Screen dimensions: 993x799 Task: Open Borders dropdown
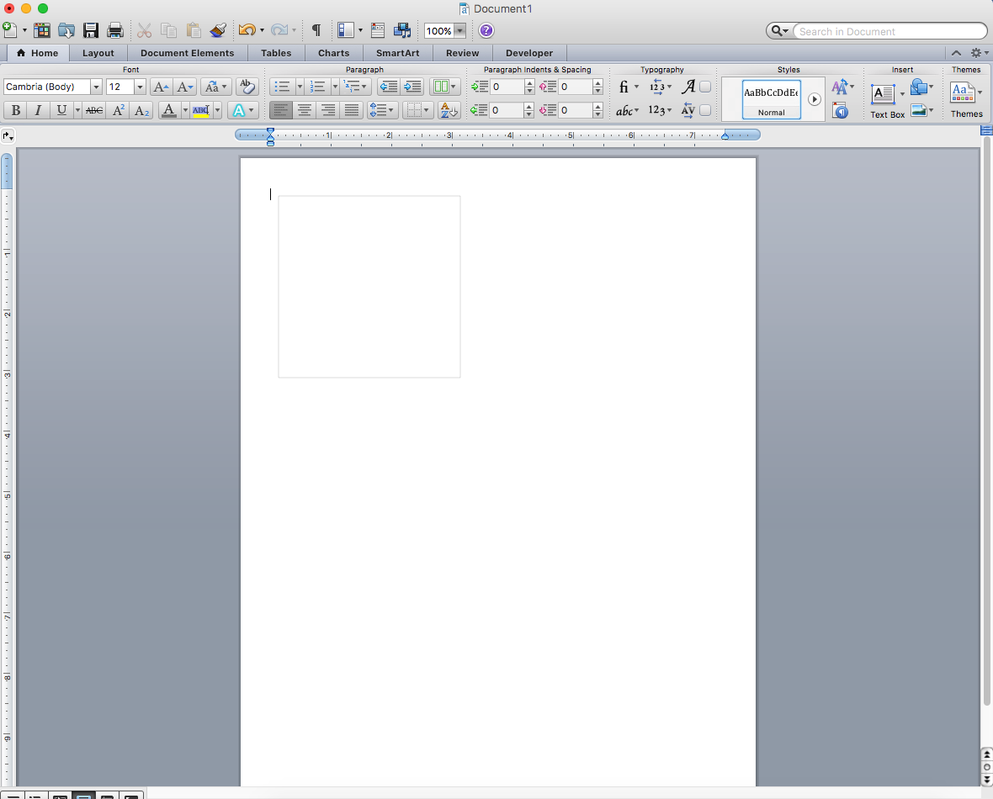click(417, 111)
